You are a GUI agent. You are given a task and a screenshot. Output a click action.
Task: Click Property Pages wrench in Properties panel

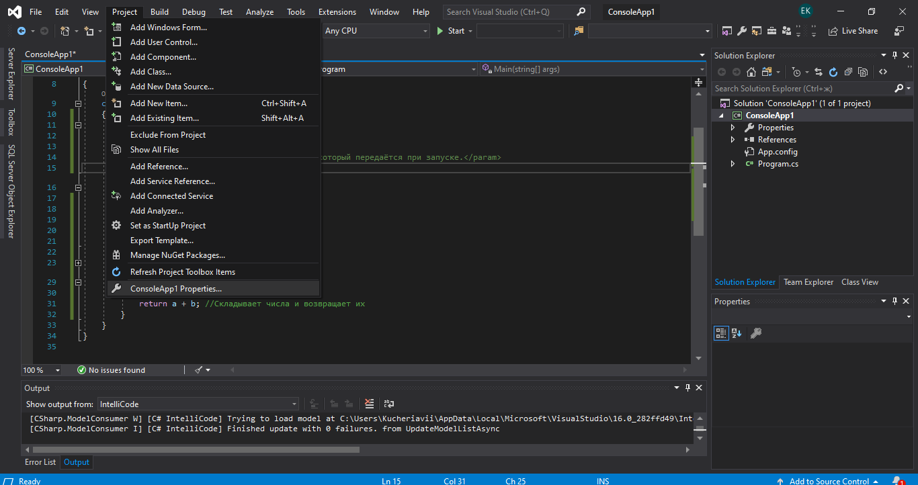point(755,333)
